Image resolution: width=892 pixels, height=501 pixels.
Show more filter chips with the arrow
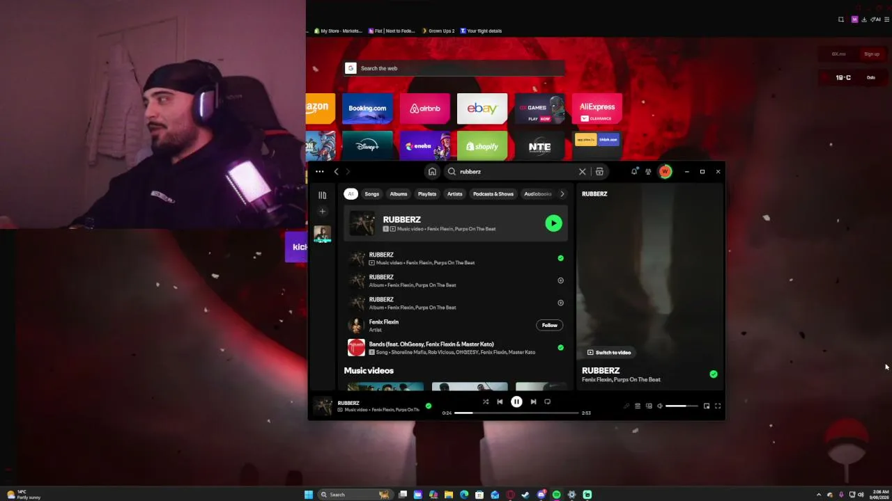click(562, 194)
